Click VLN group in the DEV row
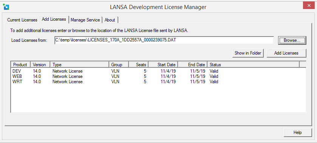Screen dimensions: 317x143 coord(115,71)
